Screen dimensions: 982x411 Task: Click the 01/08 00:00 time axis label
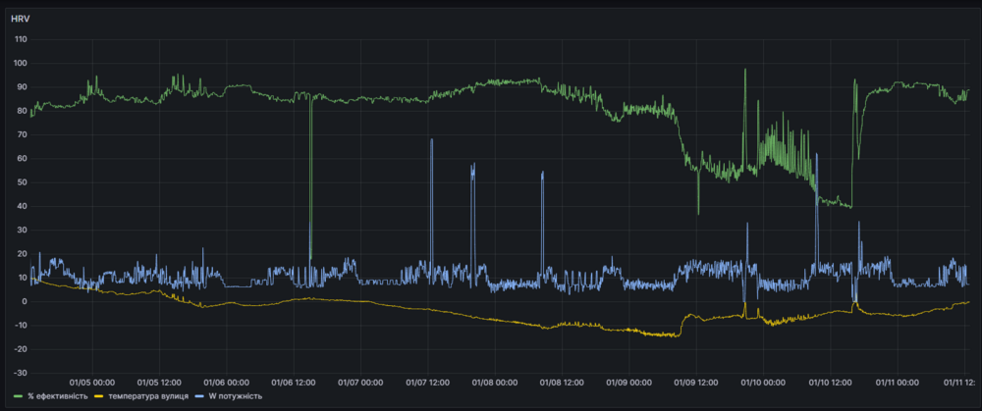pos(496,383)
